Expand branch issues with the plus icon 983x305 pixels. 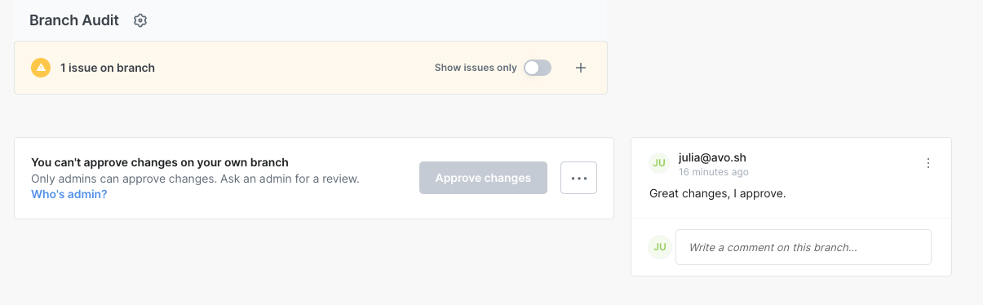coord(581,68)
